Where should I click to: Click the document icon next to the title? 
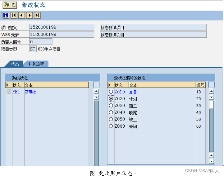click(x=14, y=5)
